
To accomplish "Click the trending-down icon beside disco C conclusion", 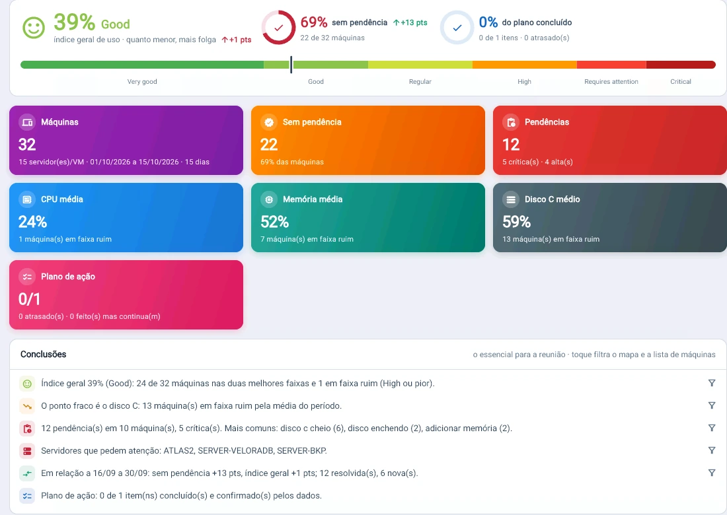I will click(27, 406).
